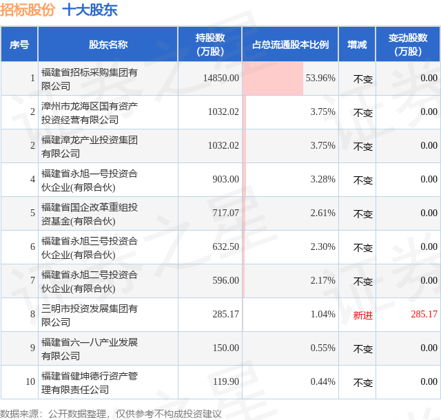Click the 1.04% ratio value
441x420 pixels.
[323, 314]
